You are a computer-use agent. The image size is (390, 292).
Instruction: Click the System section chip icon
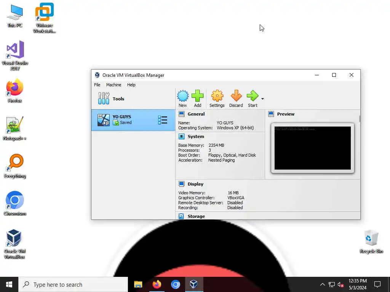pyautogui.click(x=182, y=136)
